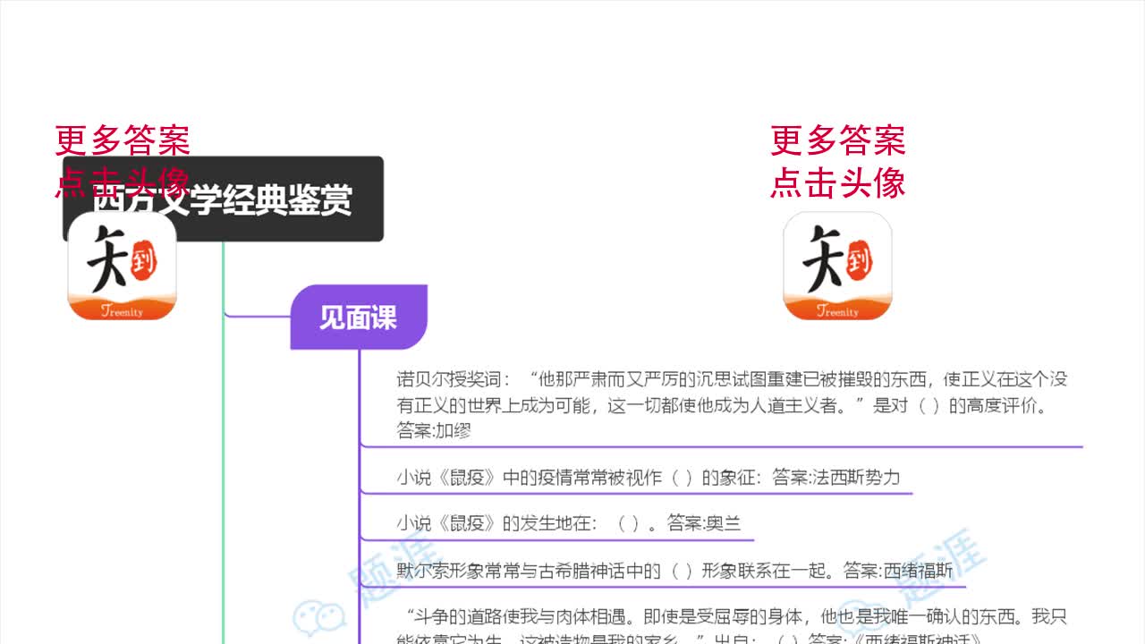
Task: Select the purple 见面课 node
Action: click(x=359, y=318)
